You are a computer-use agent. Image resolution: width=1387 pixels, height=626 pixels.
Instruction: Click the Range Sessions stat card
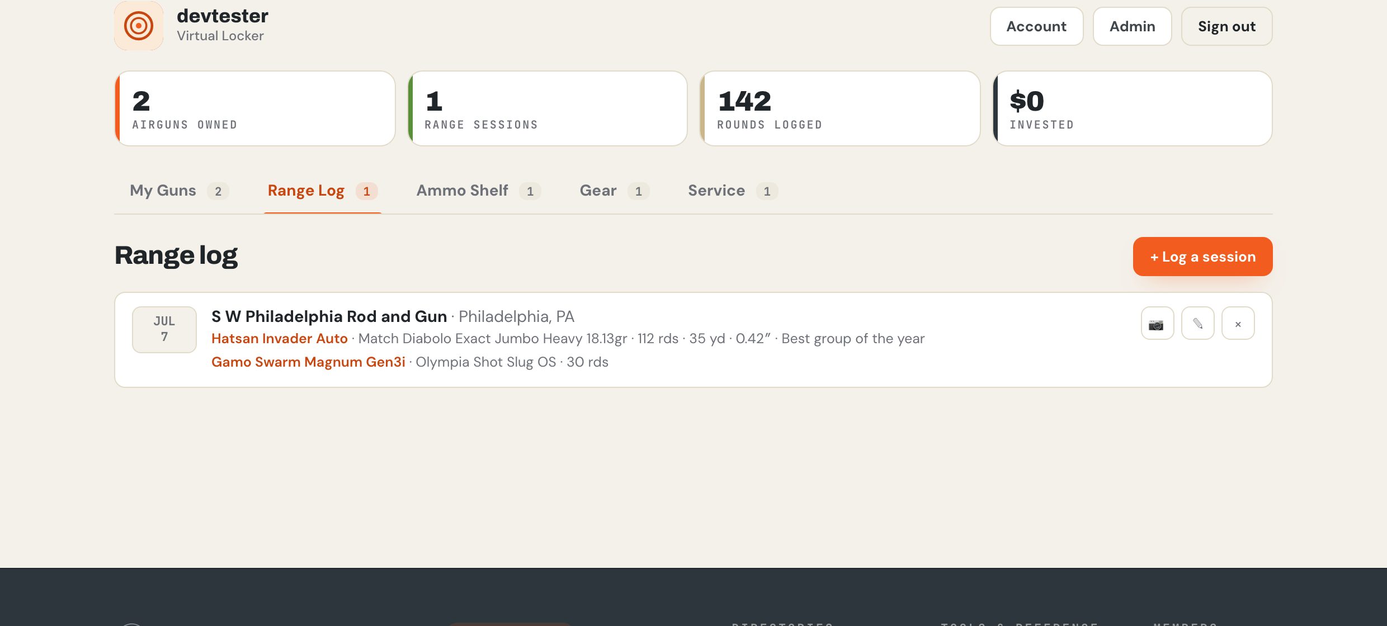548,108
